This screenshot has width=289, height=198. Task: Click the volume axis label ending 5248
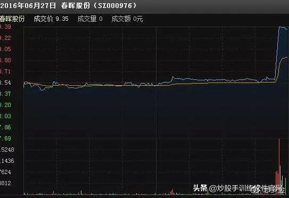point(7,150)
